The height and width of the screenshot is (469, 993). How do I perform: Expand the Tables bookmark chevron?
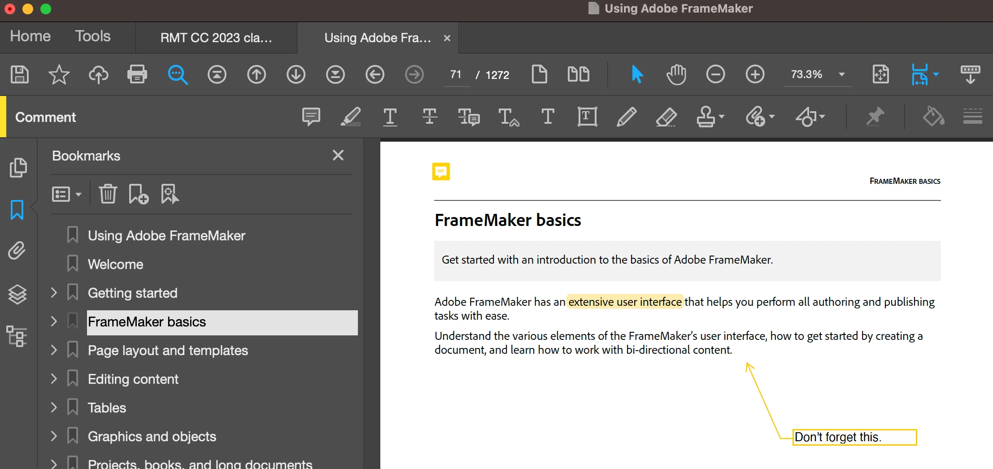54,408
